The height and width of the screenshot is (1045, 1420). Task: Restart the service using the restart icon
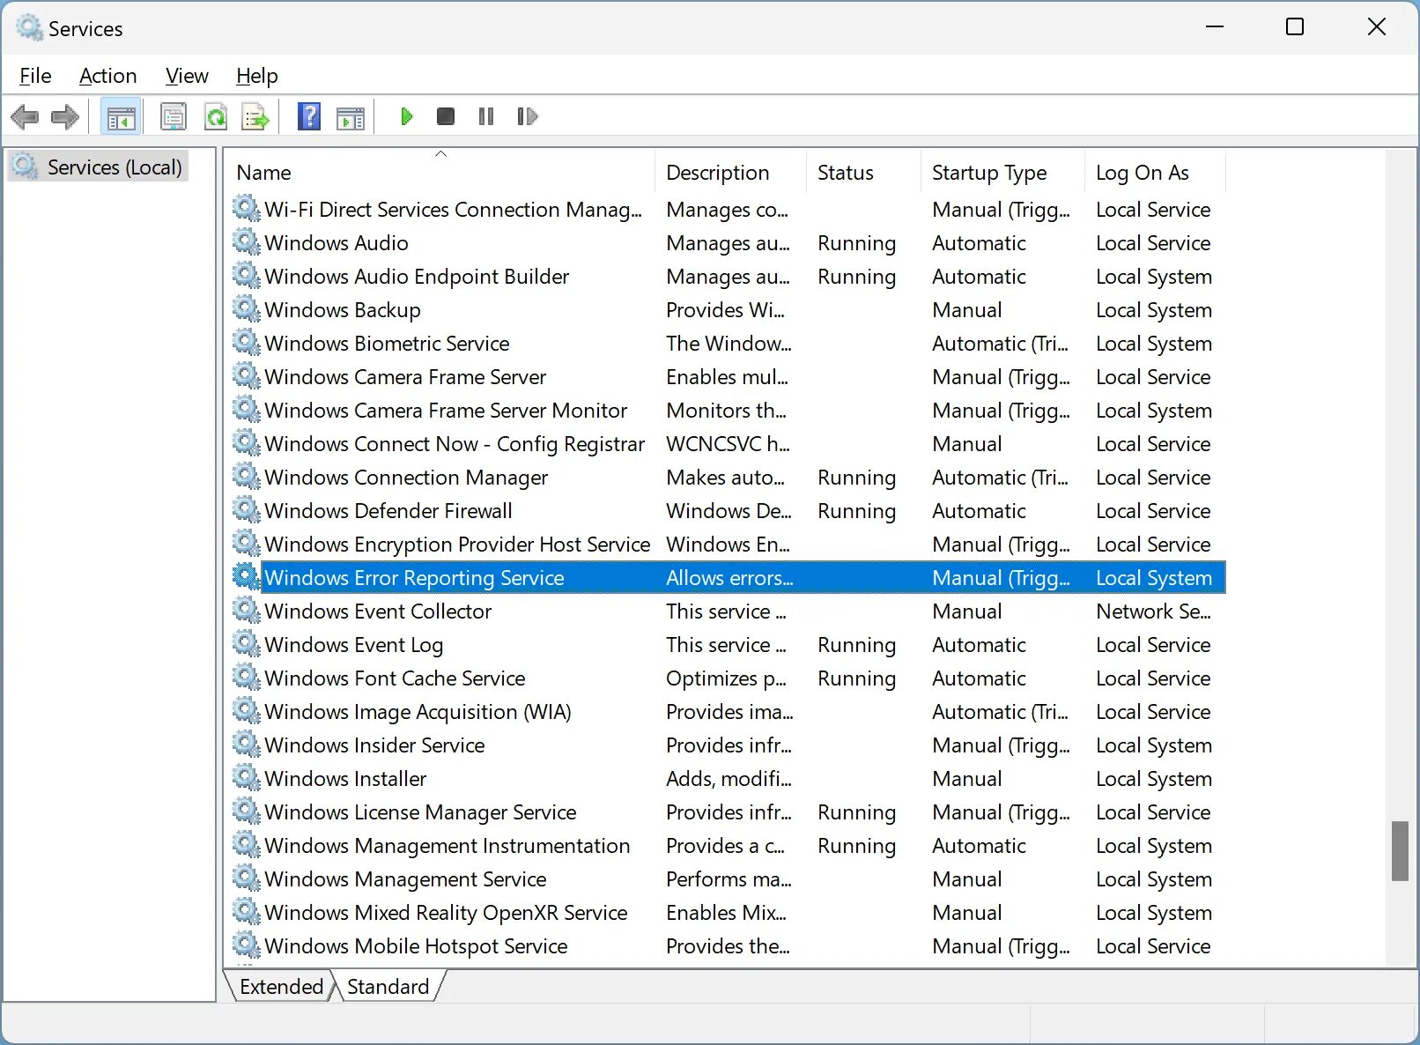(x=527, y=116)
